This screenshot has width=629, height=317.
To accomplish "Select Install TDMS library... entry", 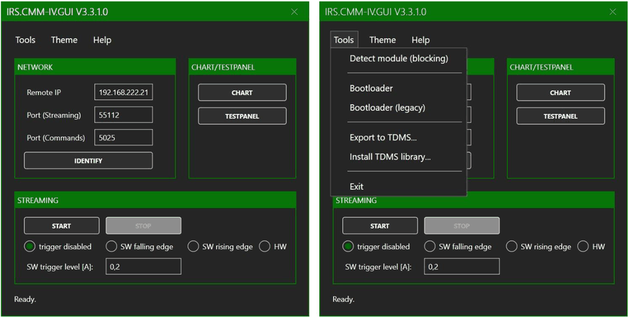I will 399,157.
